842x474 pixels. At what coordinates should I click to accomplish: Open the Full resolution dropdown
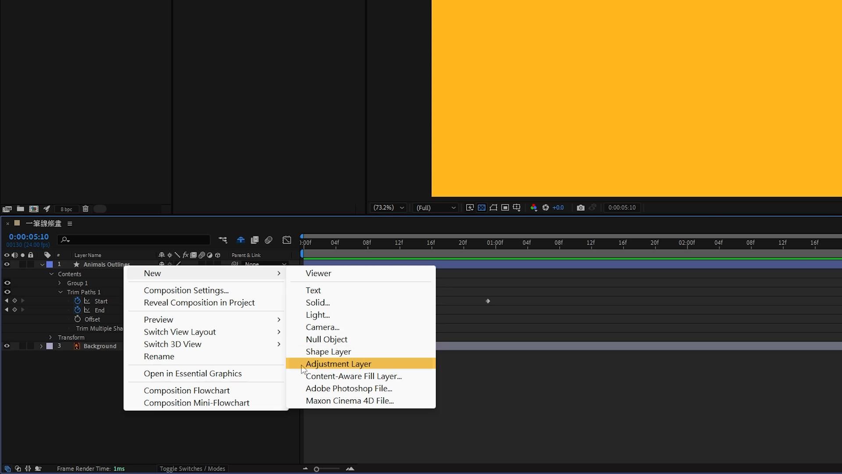pos(435,208)
